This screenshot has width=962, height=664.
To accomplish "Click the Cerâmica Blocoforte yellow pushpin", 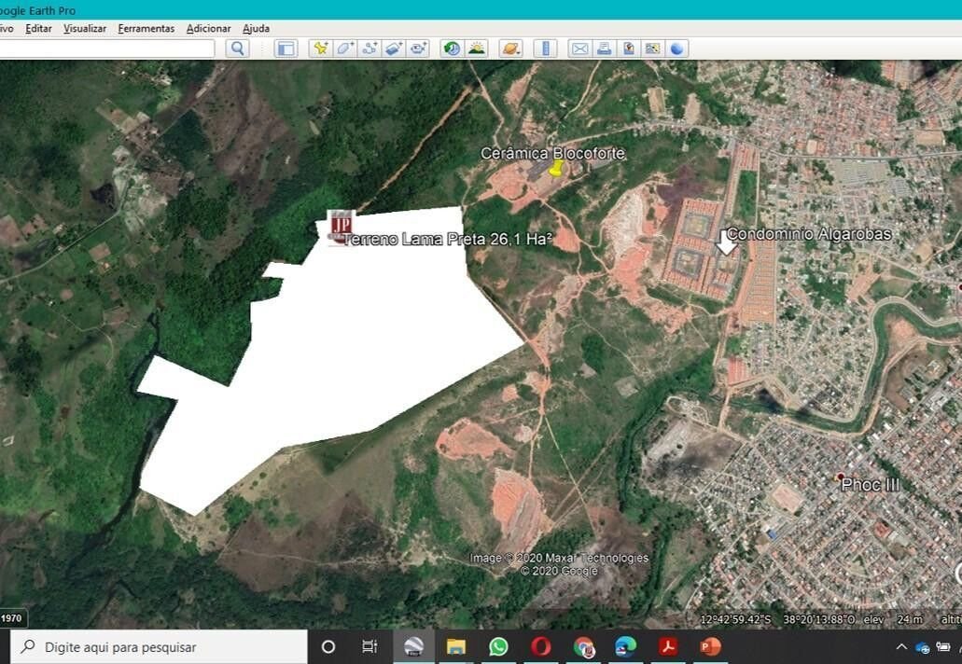I will (x=556, y=168).
